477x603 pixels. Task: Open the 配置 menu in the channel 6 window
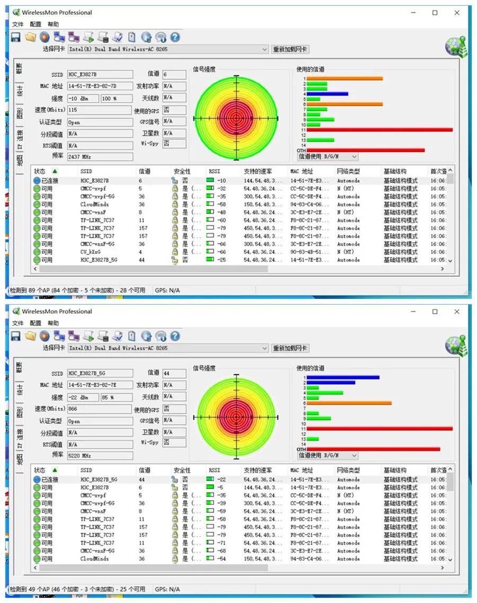pyautogui.click(x=36, y=24)
